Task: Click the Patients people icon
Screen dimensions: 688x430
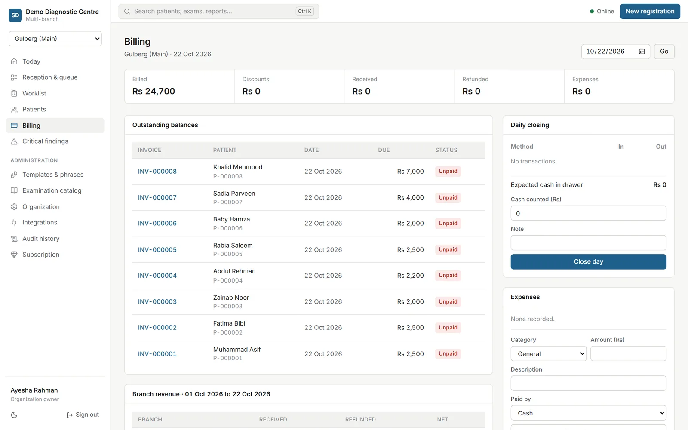Action: 14,109
